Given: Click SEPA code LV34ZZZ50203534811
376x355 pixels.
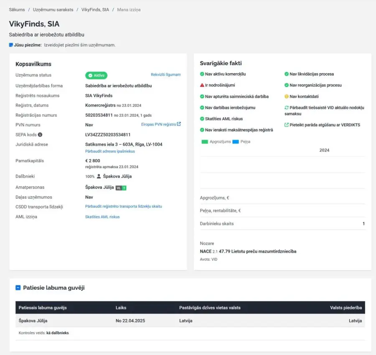Looking at the screenshot, I should pyautogui.click(x=108, y=135).
